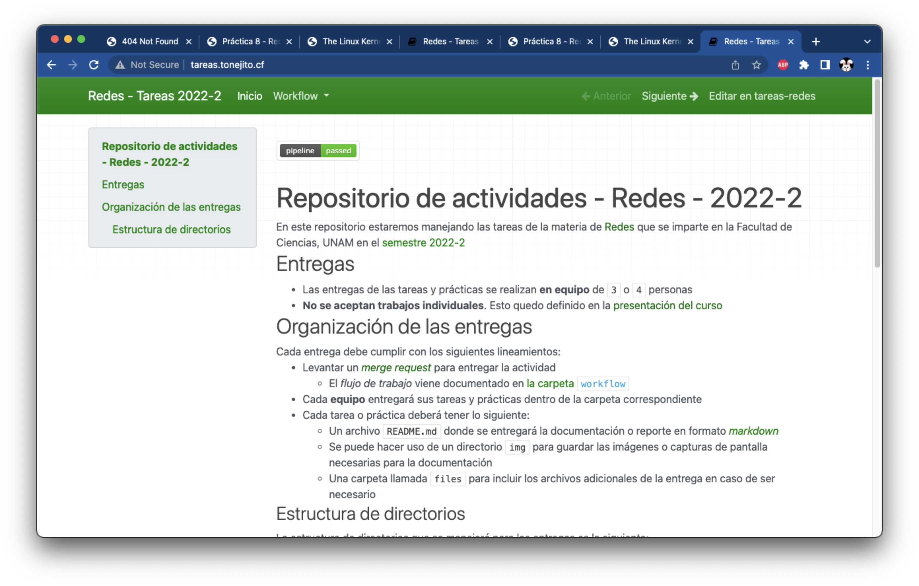Toggle the browser side panel icon
The image size is (919, 586).
[825, 65]
